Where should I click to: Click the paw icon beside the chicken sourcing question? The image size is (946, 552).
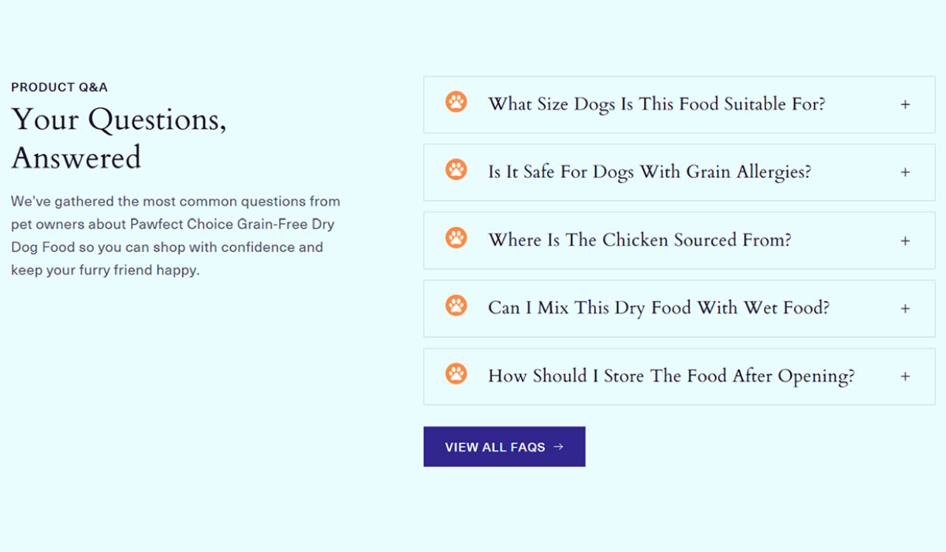coord(456,237)
